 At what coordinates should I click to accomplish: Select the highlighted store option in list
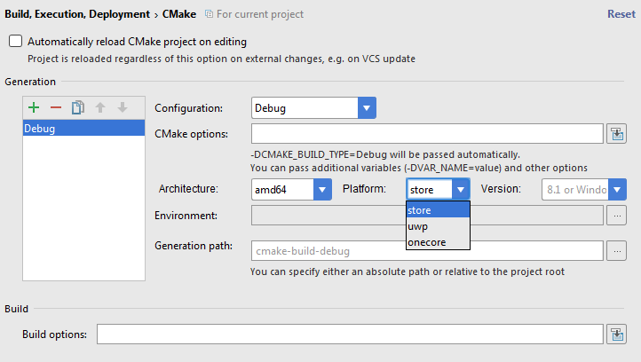tap(437, 210)
